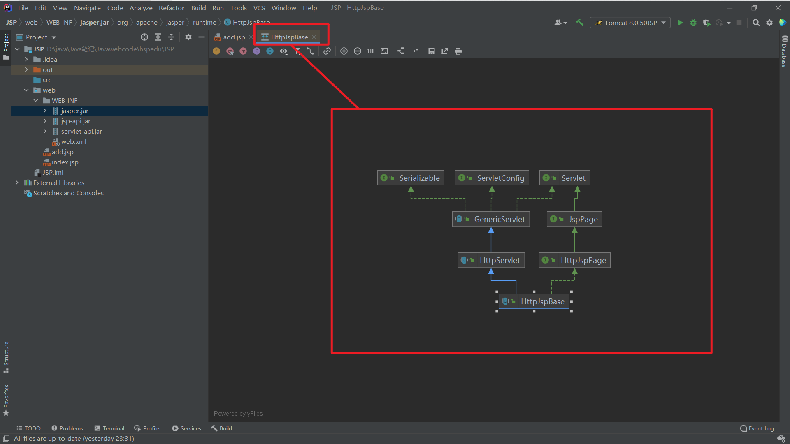Print the diagram
Viewport: 790px width, 444px height.
coord(458,51)
